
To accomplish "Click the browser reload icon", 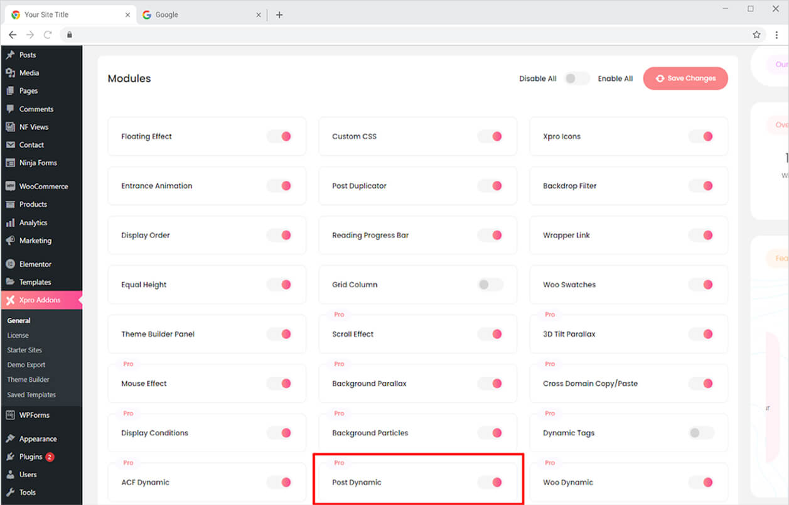I will click(x=48, y=35).
